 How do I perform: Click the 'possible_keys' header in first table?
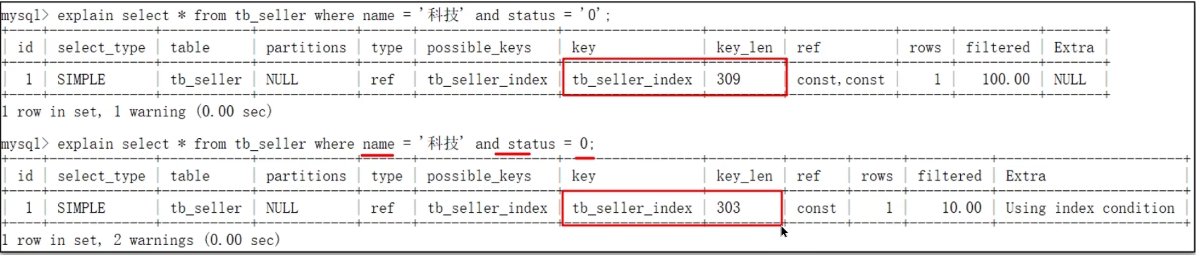click(x=479, y=48)
